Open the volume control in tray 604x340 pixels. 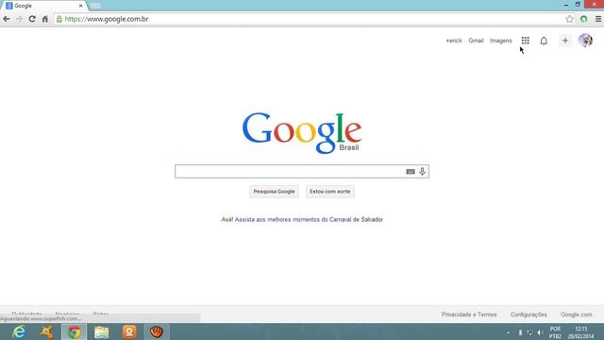click(x=540, y=332)
